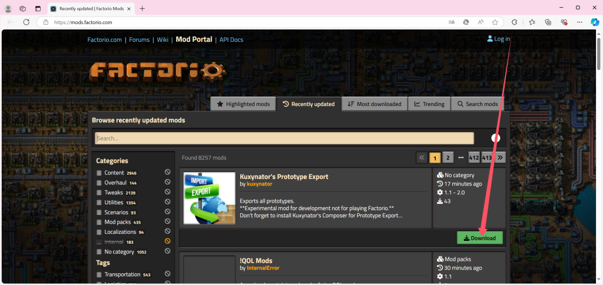Click the Log in link
Screen dimensions: 603x285
pyautogui.click(x=498, y=39)
